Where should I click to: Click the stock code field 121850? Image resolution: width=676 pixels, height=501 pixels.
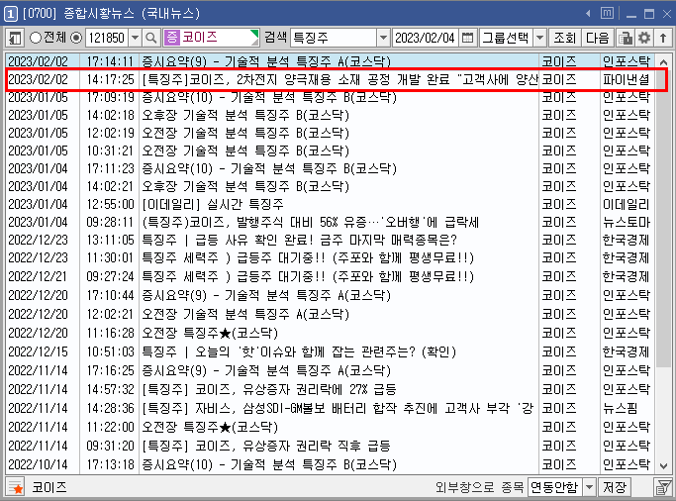(107, 38)
